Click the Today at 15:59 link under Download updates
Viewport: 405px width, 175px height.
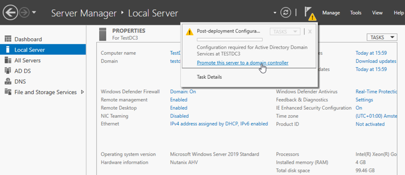371,69
